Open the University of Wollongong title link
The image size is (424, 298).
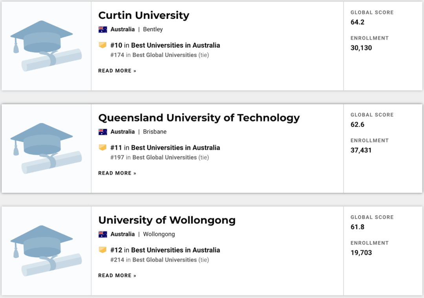coord(167,220)
